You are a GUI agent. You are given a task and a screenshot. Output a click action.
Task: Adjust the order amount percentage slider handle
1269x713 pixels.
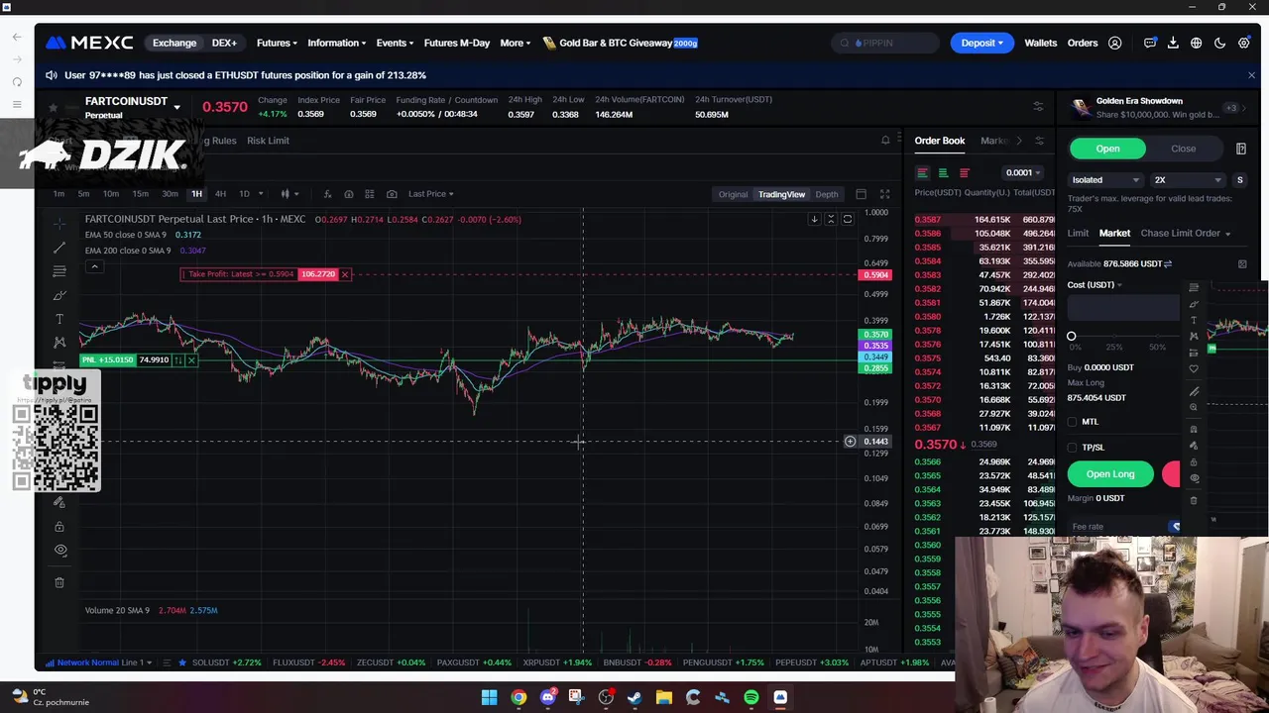tap(1071, 337)
